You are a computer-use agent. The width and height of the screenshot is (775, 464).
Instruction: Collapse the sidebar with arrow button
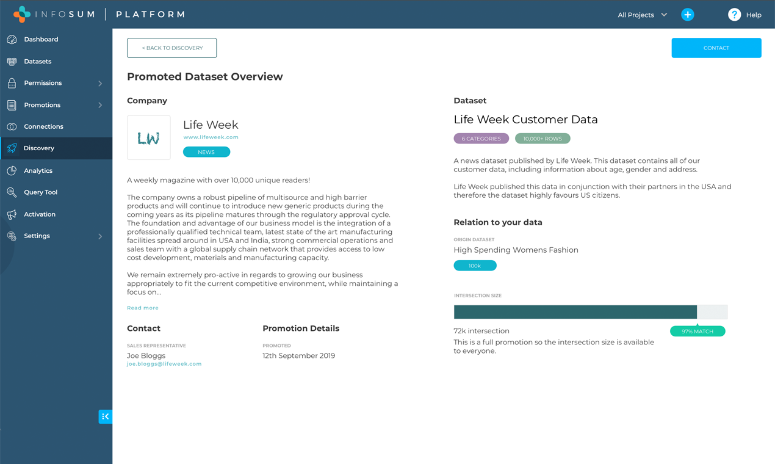tap(106, 416)
